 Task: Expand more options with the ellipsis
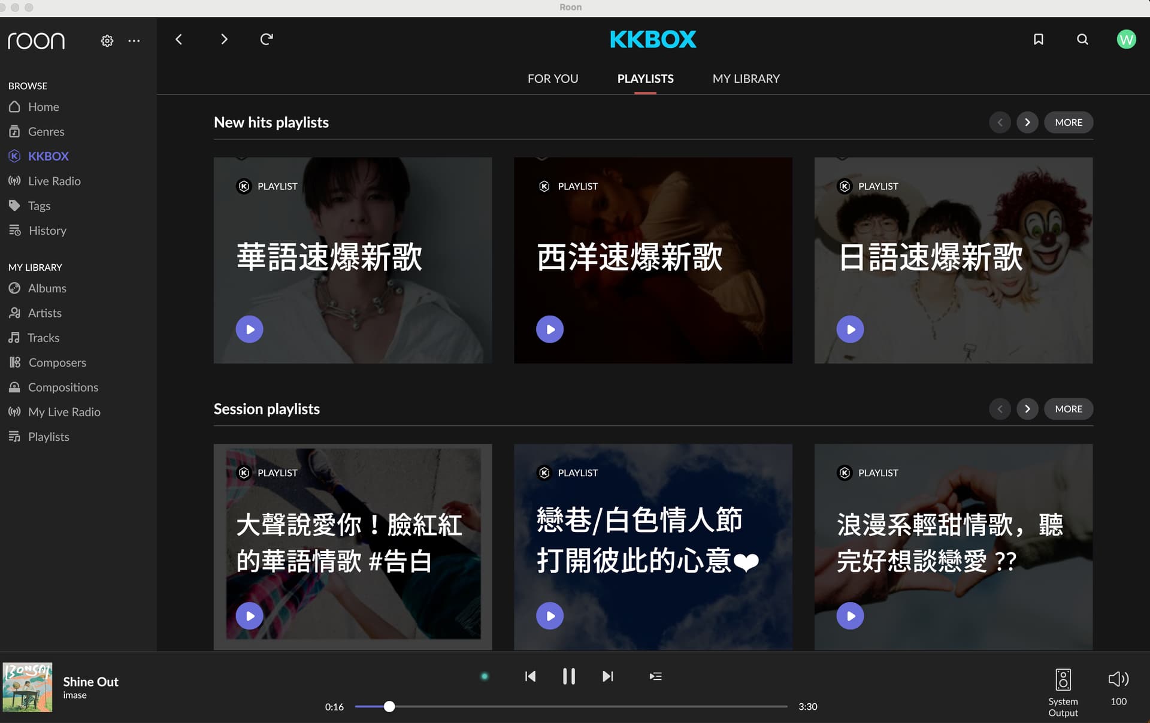[x=134, y=40]
